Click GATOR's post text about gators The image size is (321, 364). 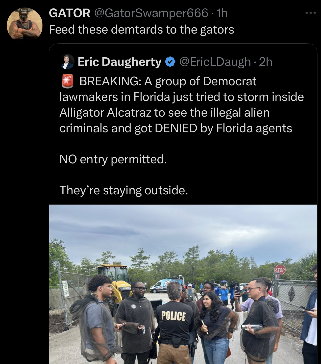click(x=141, y=30)
